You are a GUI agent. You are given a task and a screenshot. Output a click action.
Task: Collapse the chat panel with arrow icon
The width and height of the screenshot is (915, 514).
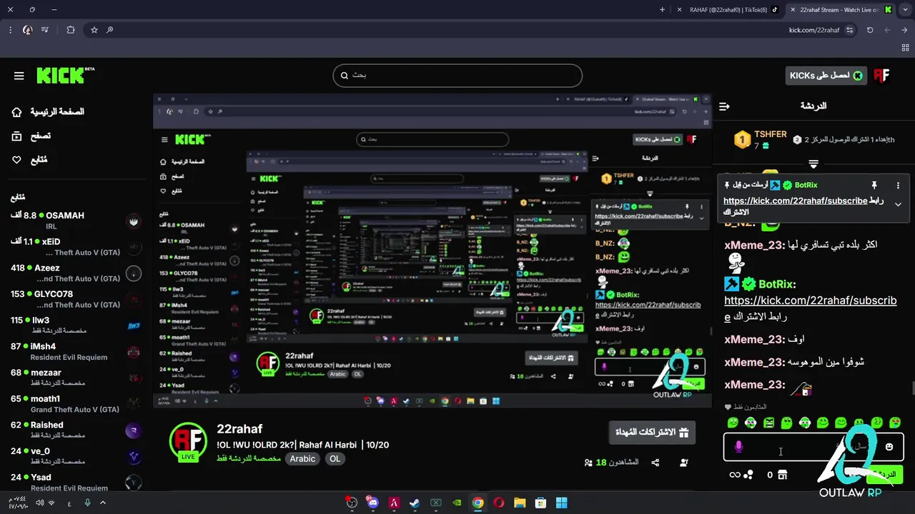(724, 106)
